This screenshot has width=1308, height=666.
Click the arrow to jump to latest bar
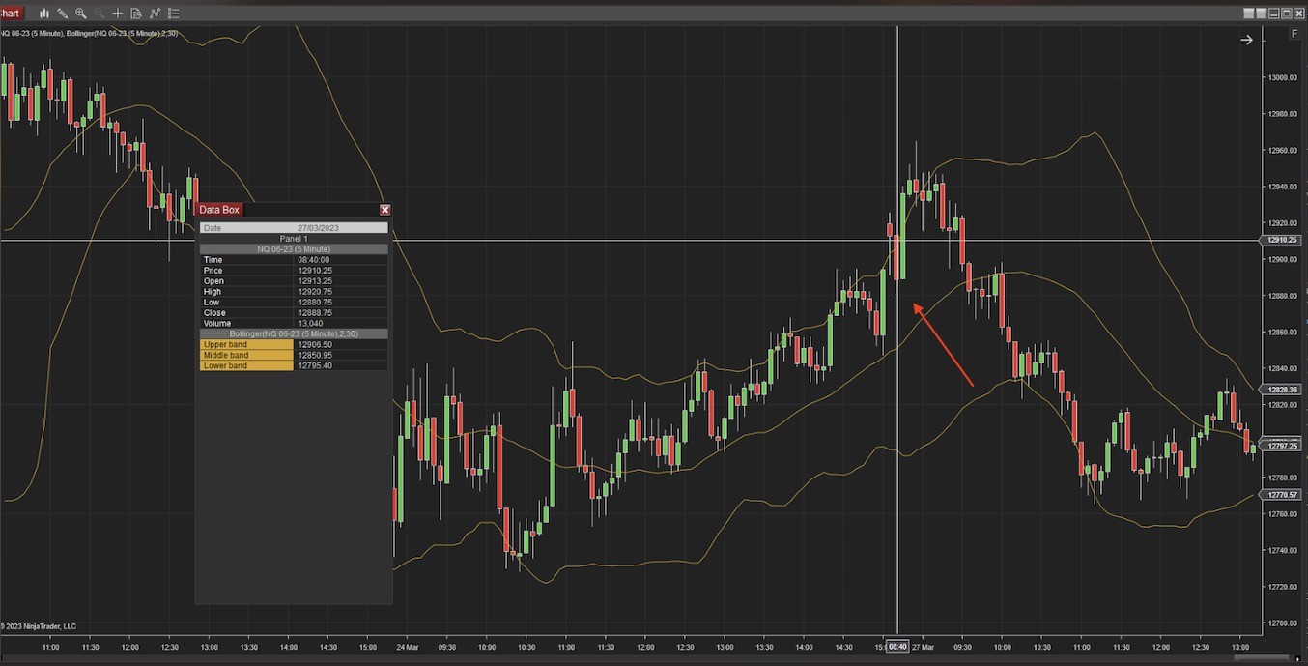click(x=1246, y=40)
